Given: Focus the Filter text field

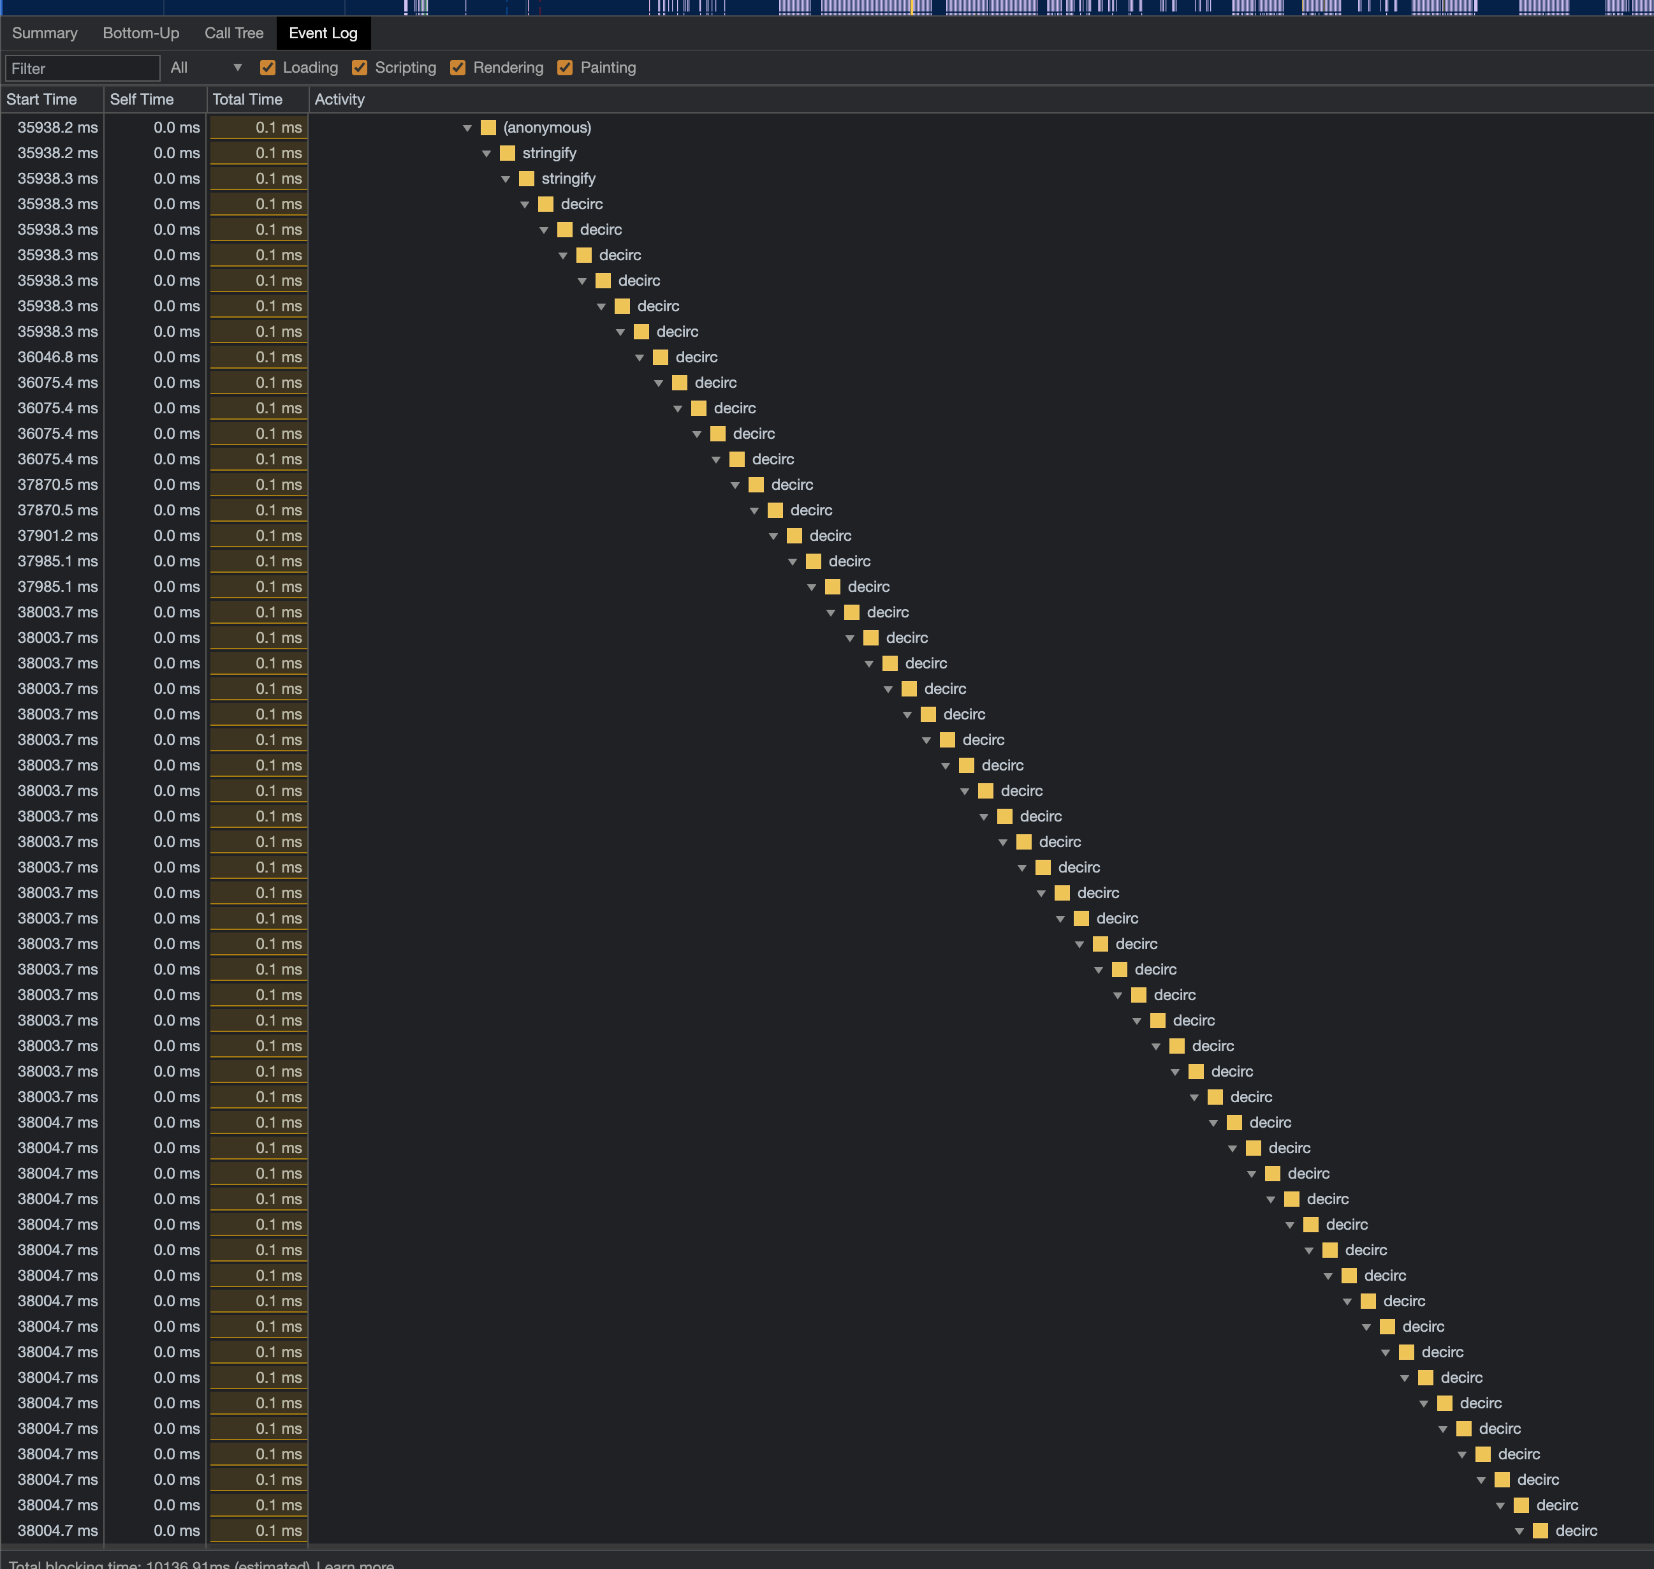Looking at the screenshot, I should click(x=82, y=69).
